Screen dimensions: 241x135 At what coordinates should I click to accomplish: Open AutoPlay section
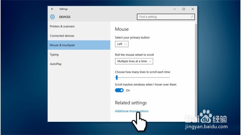79,64
